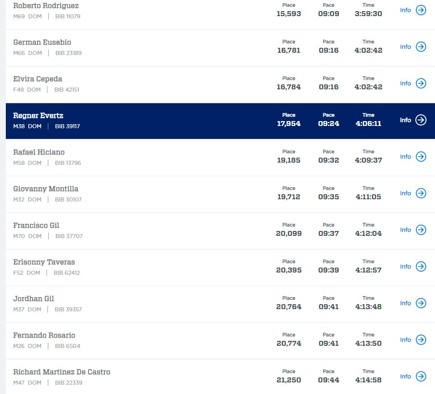435x394 pixels.
Task: Click Fernando Rosario's finish time 4:13:50
Action: (368, 344)
